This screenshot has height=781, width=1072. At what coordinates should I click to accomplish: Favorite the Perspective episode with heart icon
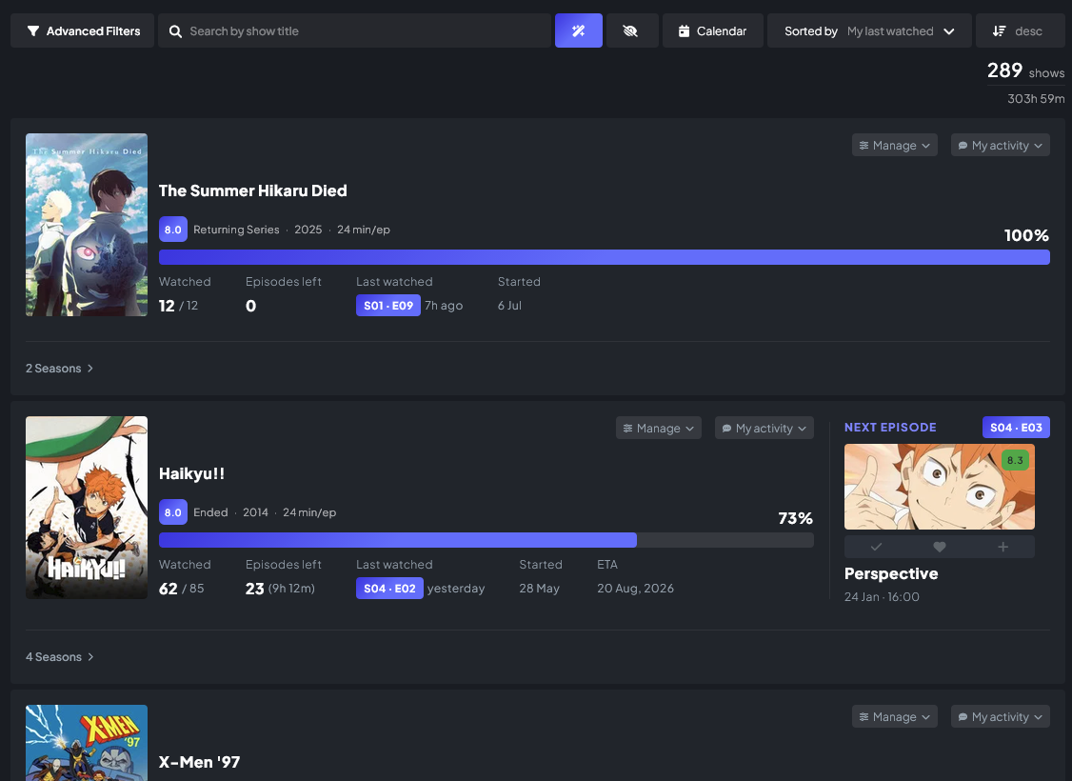940,547
